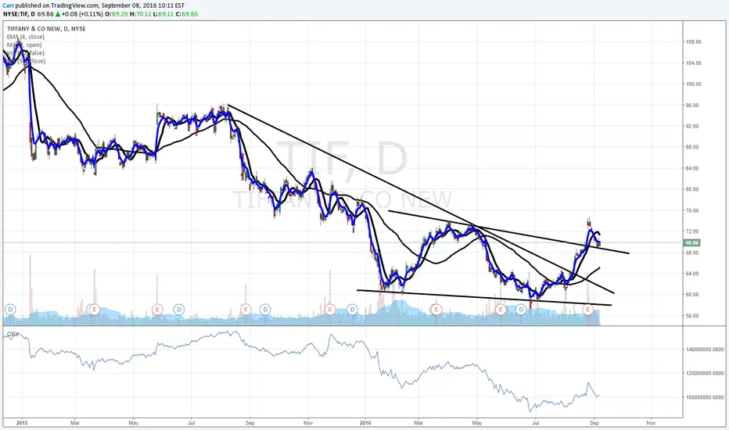The height and width of the screenshot is (430, 729).
Task: Open the dividend D marker from September 2015
Action: (265, 309)
